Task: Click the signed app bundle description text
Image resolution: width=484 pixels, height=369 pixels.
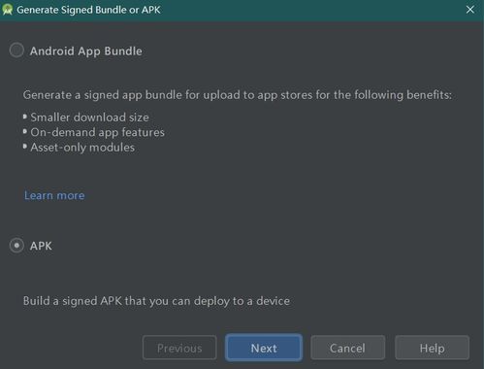Action: (x=238, y=95)
